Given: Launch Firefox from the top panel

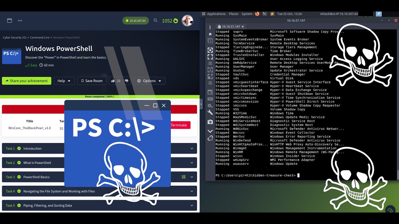Looking at the screenshot, I should pyautogui.click(x=257, y=14).
